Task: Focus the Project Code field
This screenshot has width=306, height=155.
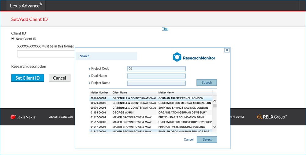Action: 156,69
